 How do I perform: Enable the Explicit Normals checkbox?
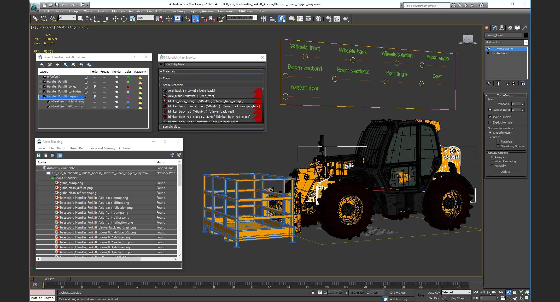point(490,122)
